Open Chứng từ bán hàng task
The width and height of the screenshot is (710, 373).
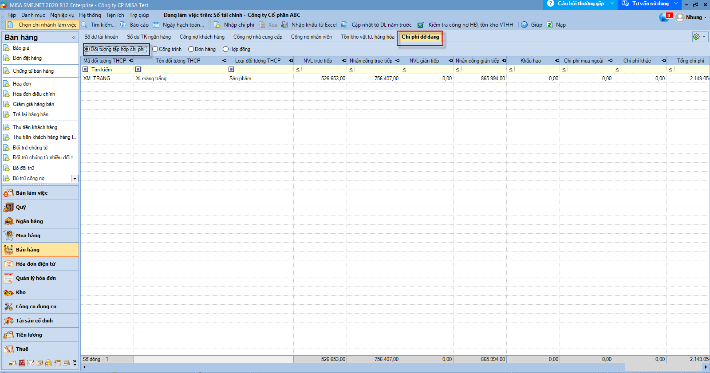pos(33,71)
